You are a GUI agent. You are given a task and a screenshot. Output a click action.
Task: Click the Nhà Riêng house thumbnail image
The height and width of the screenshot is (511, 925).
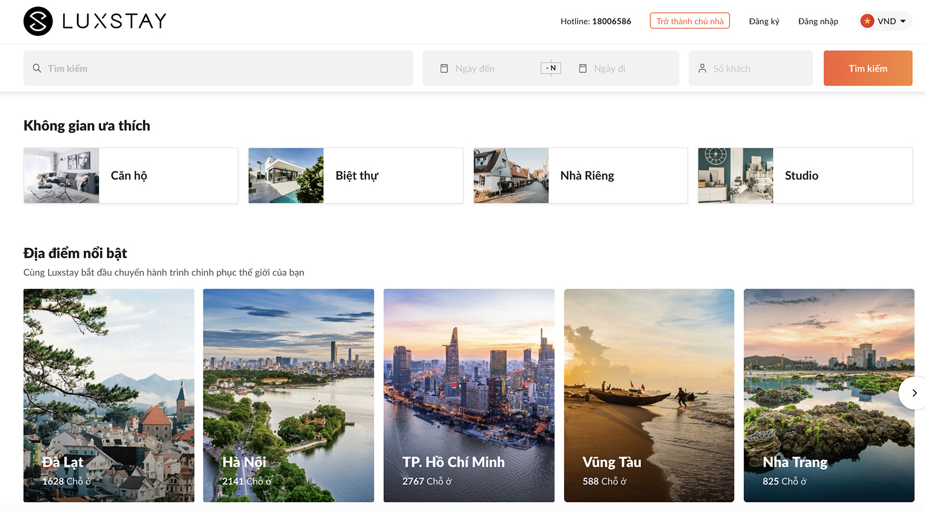[x=511, y=175]
